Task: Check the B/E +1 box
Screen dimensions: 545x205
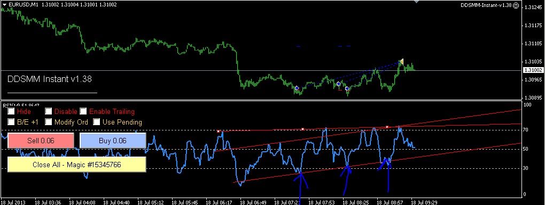Action: [x=11, y=122]
